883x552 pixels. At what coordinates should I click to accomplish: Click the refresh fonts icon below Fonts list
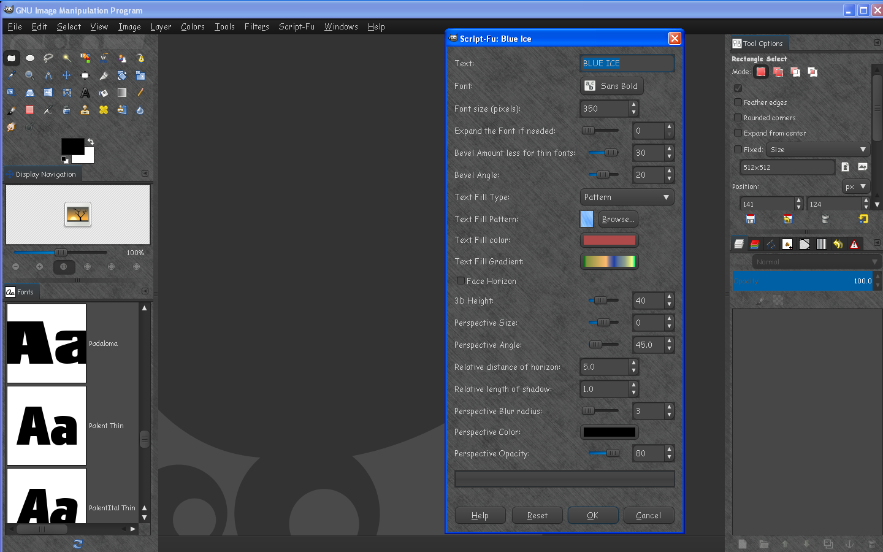pos(78,543)
